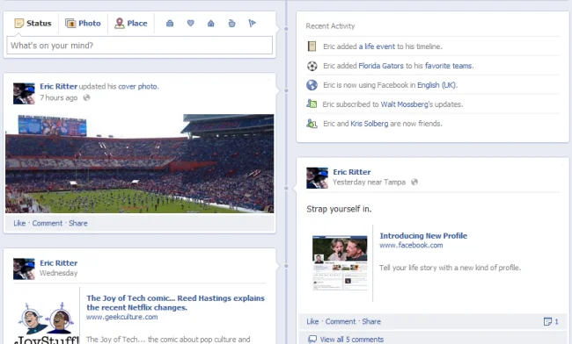Open www.facebook.com link
The width and height of the screenshot is (572, 344).
[411, 245]
